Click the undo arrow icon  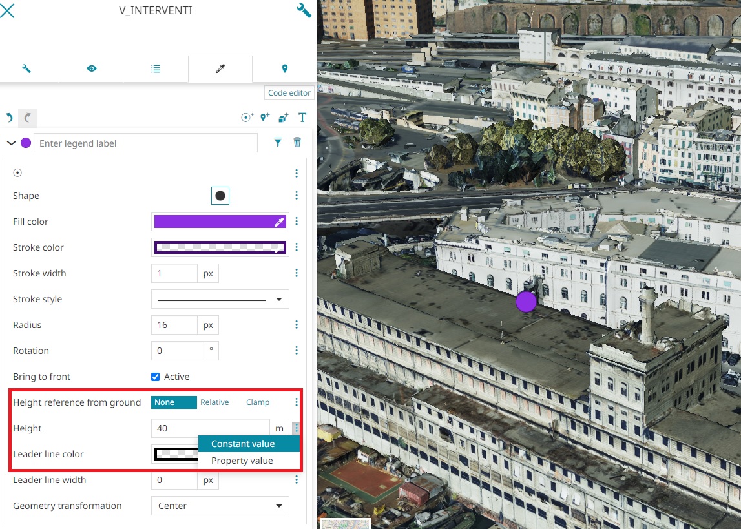click(x=9, y=118)
